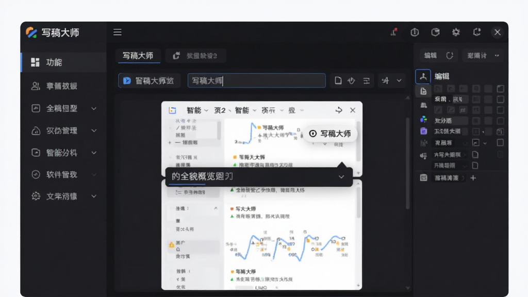Click the main content vertical scrollbar
Screen dimensions: 528x297
408,163
